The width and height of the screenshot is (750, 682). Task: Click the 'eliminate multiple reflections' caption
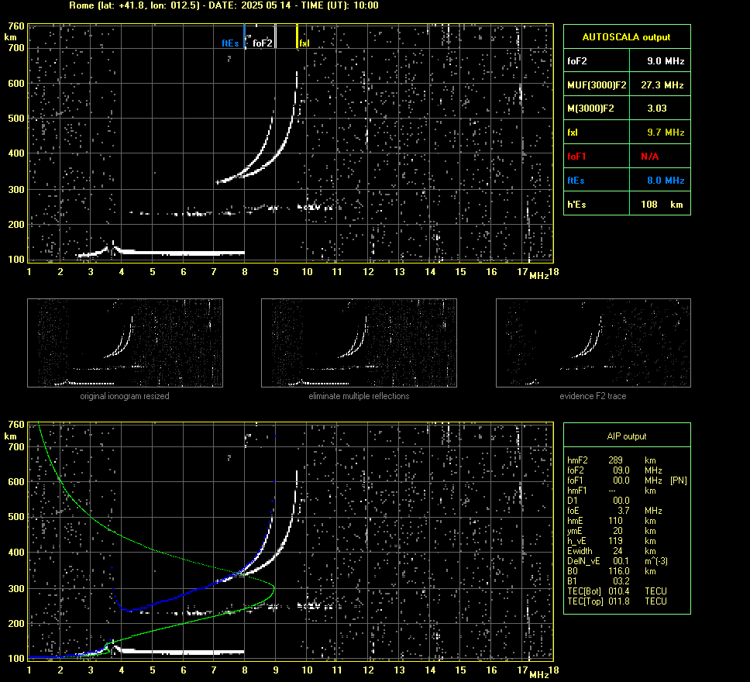point(359,396)
